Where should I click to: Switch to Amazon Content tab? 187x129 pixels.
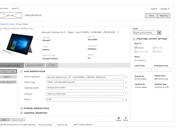(35, 65)
